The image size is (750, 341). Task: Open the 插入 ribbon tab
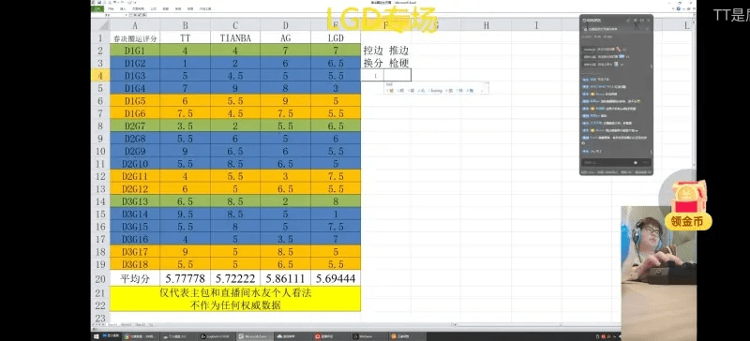pyautogui.click(x=123, y=8)
